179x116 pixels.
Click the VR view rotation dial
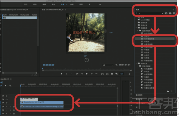87,60
